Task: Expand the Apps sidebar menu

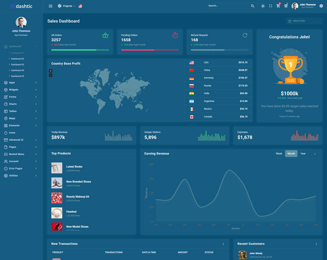Action: pos(20,83)
